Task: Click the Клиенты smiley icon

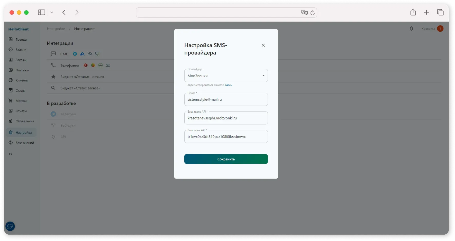Action: click(11, 80)
